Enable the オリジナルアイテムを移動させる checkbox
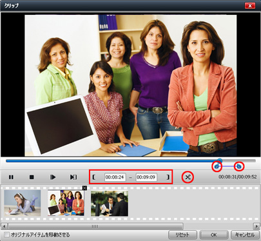This screenshot has width=261, height=241. click(7, 235)
